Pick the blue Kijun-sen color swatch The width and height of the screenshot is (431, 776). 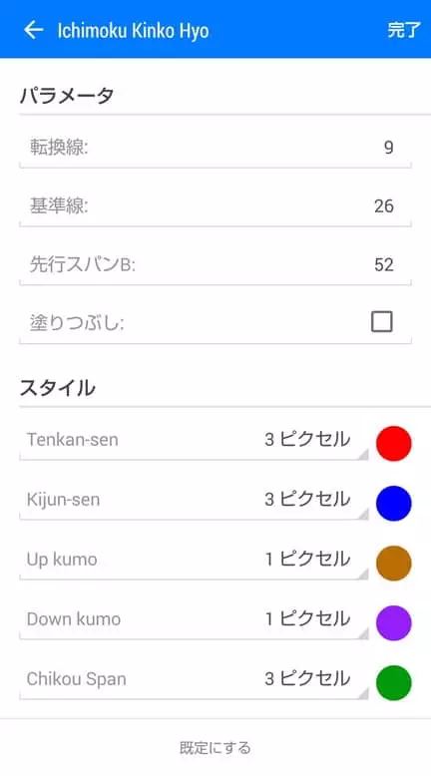tap(394, 504)
